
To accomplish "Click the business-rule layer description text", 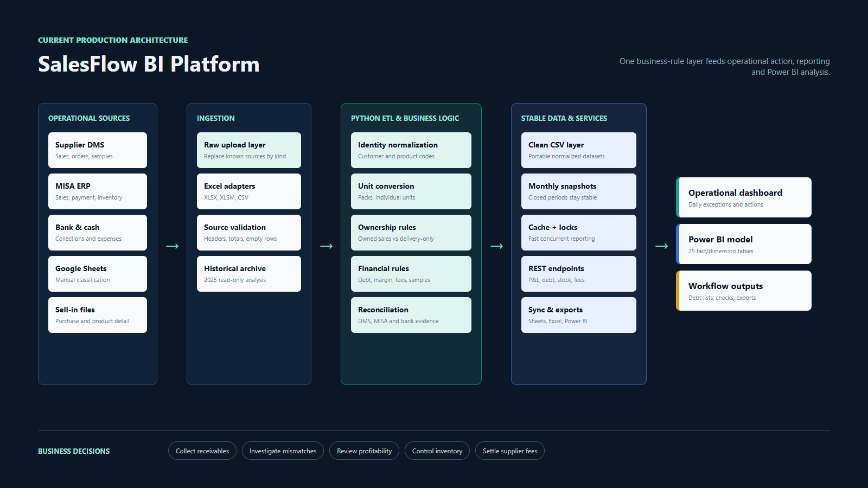I will pos(725,67).
